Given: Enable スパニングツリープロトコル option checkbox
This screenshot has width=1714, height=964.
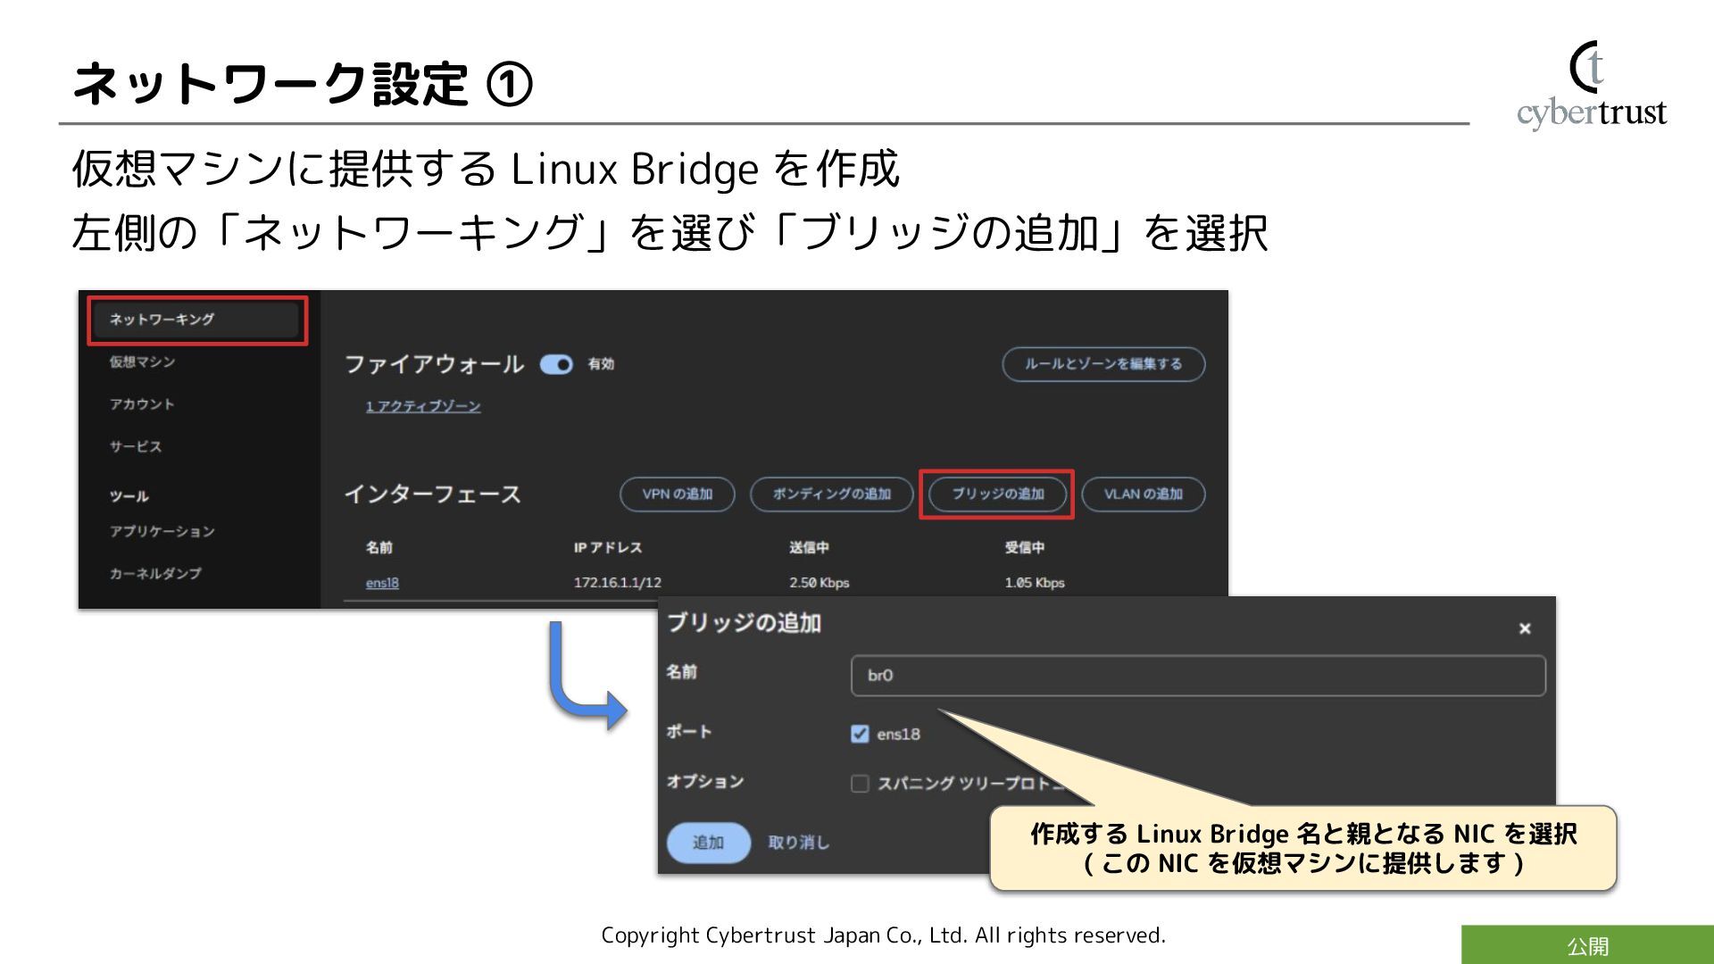Looking at the screenshot, I should pos(860,784).
